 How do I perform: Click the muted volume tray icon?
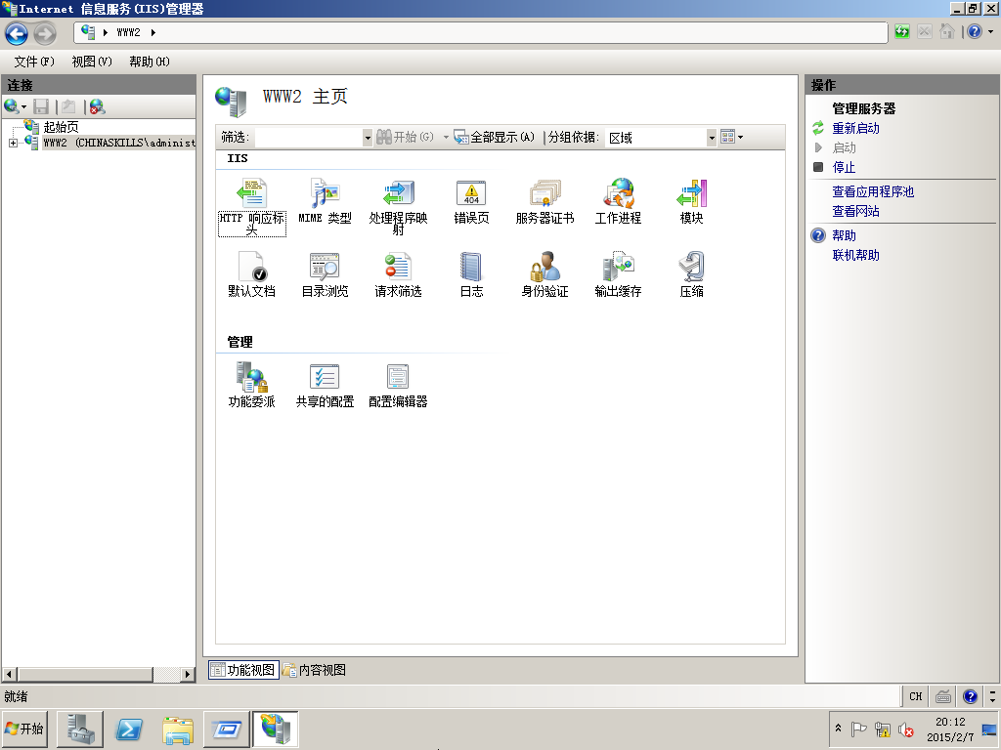coord(906,729)
